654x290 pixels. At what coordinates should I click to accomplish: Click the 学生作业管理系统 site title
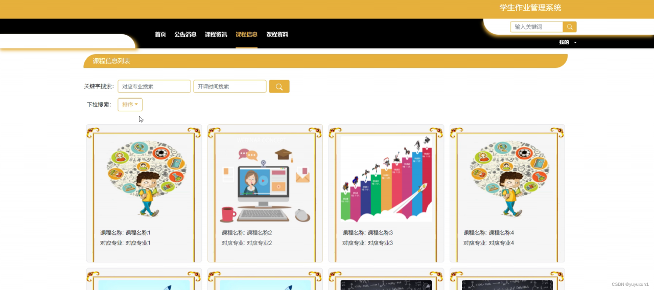tap(530, 8)
